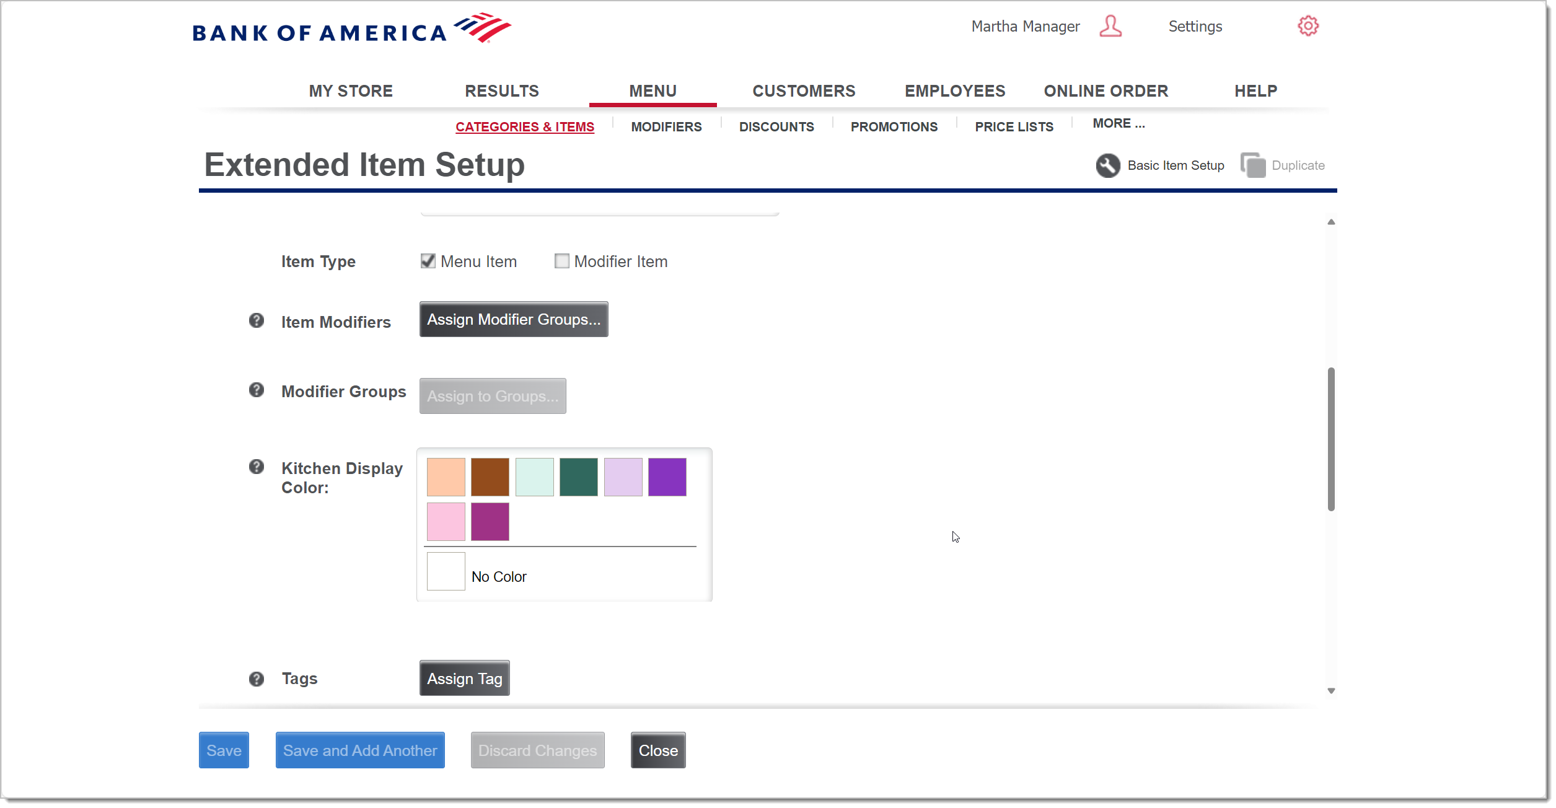
Task: Switch to the CUSTOMERS tab
Action: (x=804, y=91)
